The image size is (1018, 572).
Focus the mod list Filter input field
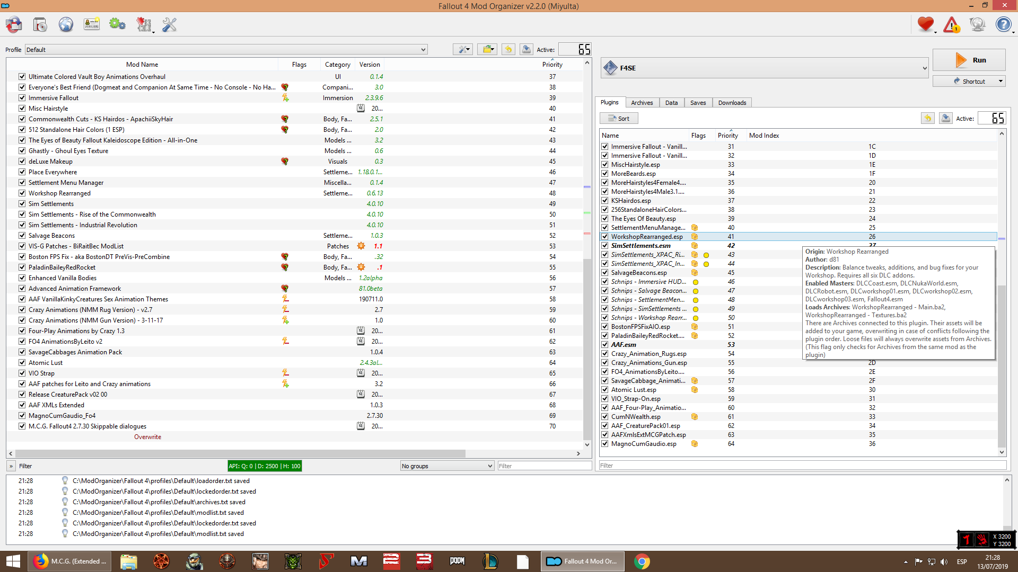click(x=545, y=466)
